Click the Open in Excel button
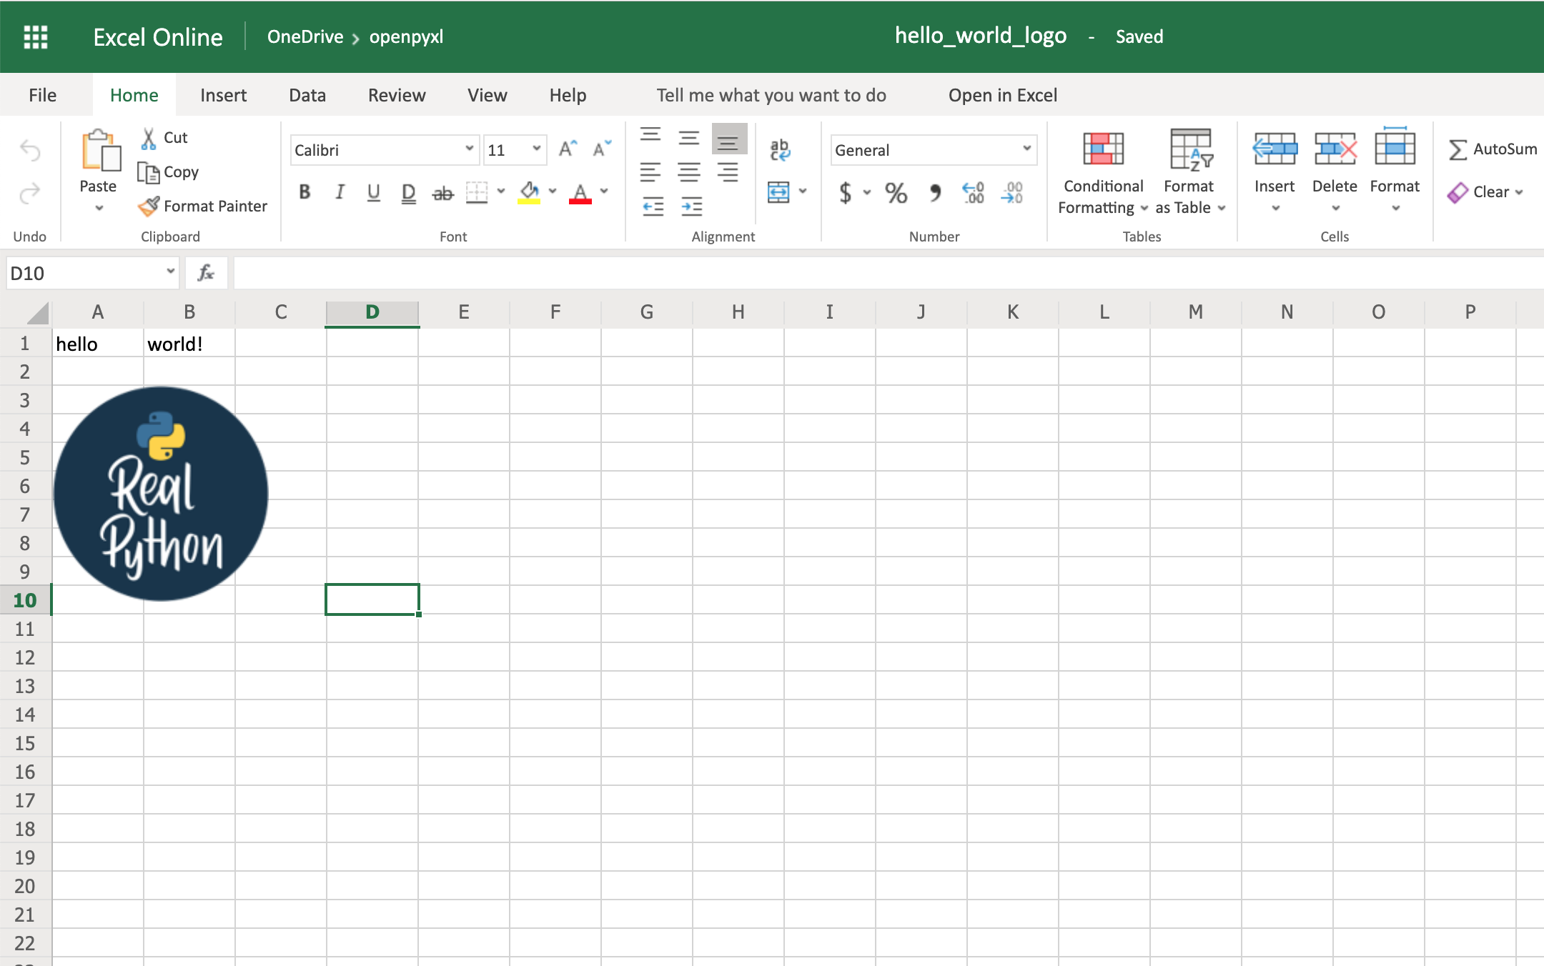This screenshot has height=966, width=1544. coord(1003,94)
